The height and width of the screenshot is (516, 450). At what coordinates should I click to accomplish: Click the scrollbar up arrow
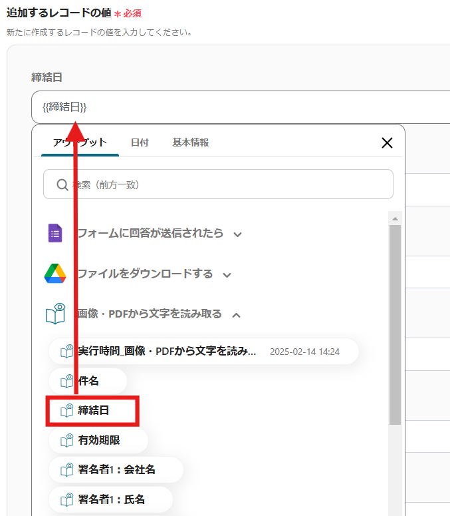[395, 218]
